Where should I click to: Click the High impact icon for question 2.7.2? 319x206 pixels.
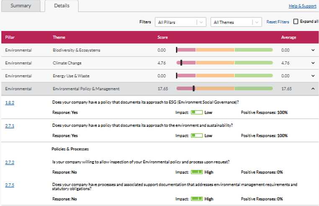click(197, 172)
